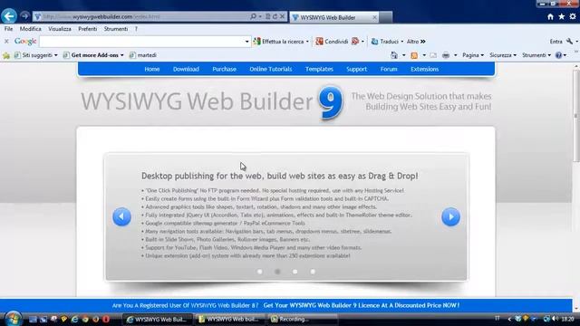Open the Windows Start button
The height and width of the screenshot is (326, 580).
[13, 319]
